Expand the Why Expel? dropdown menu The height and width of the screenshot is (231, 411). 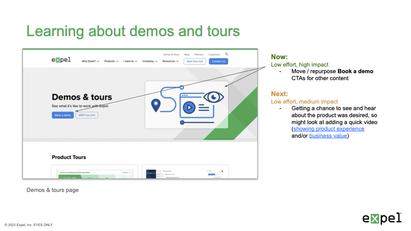[90, 61]
